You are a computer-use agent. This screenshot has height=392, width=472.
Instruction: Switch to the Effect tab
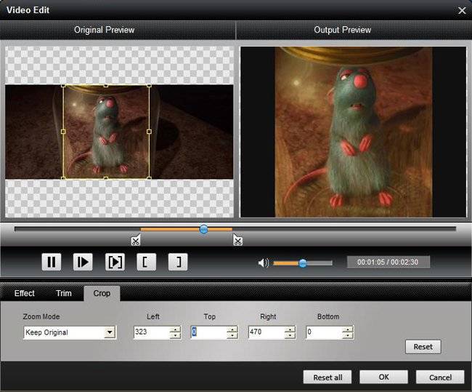25,293
